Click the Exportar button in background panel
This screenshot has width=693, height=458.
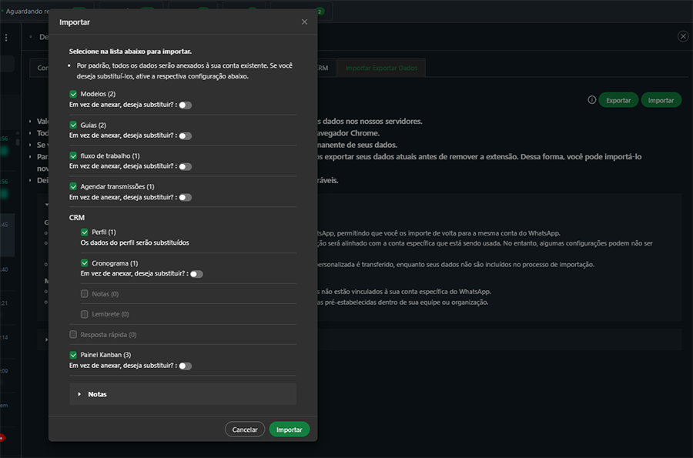point(618,100)
